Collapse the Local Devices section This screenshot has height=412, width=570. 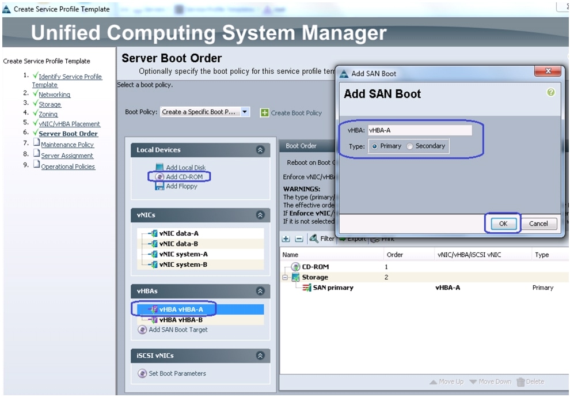pyautogui.click(x=260, y=150)
